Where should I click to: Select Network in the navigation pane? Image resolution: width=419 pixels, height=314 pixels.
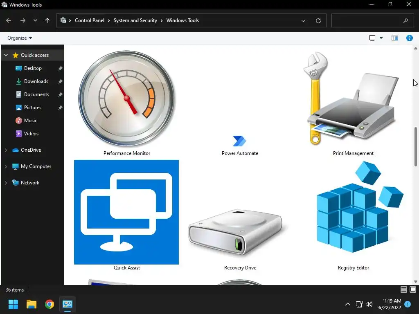click(x=30, y=183)
